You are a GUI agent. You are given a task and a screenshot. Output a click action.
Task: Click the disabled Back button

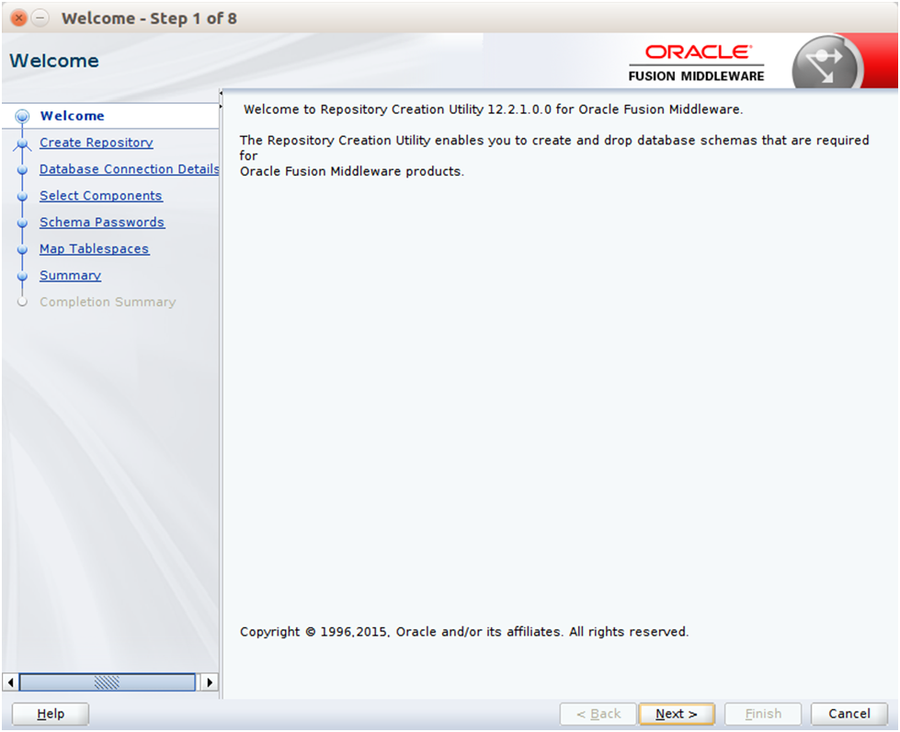tap(598, 714)
